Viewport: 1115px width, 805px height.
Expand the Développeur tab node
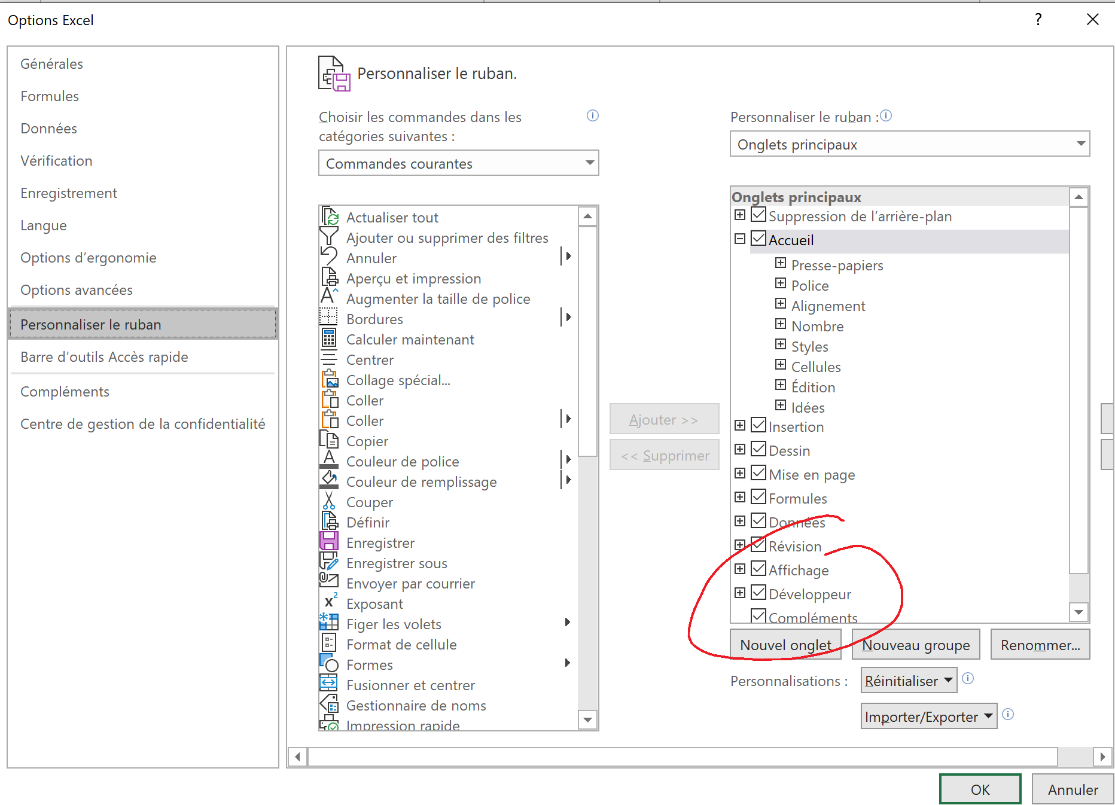click(x=740, y=593)
